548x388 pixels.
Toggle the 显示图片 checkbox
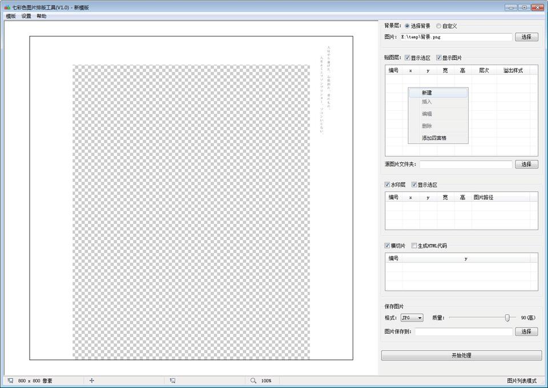[439, 58]
